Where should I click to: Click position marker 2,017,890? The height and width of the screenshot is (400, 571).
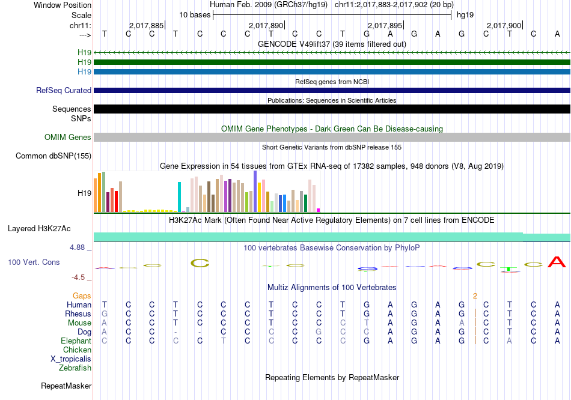tap(266, 25)
